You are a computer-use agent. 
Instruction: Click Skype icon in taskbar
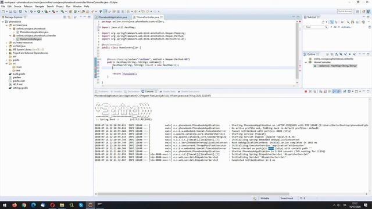point(81,205)
